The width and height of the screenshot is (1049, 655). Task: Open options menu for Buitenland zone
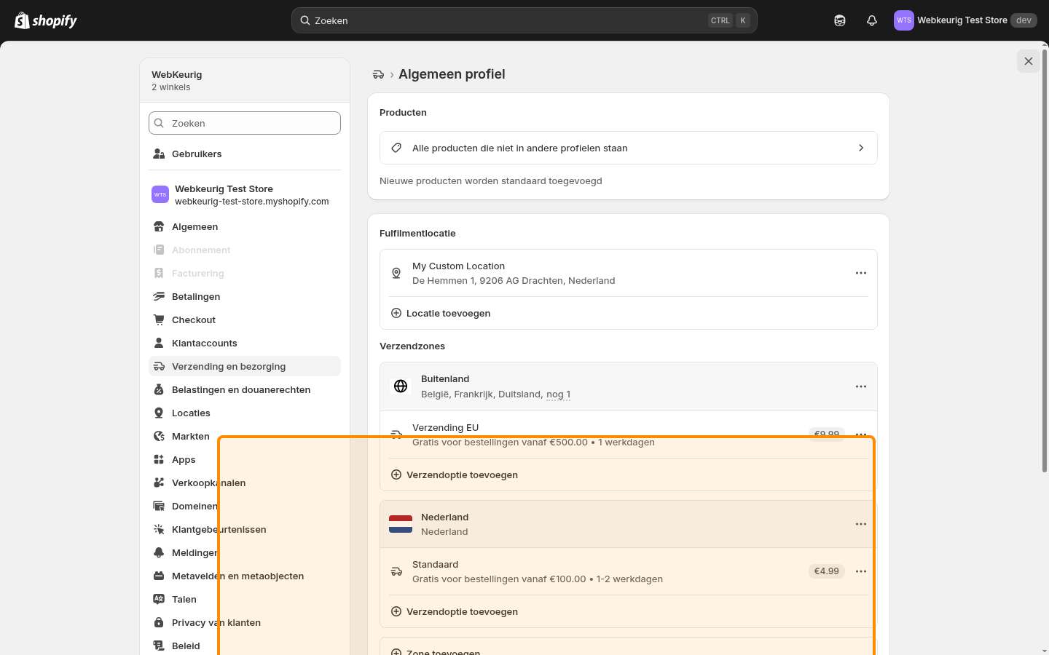tap(861, 386)
